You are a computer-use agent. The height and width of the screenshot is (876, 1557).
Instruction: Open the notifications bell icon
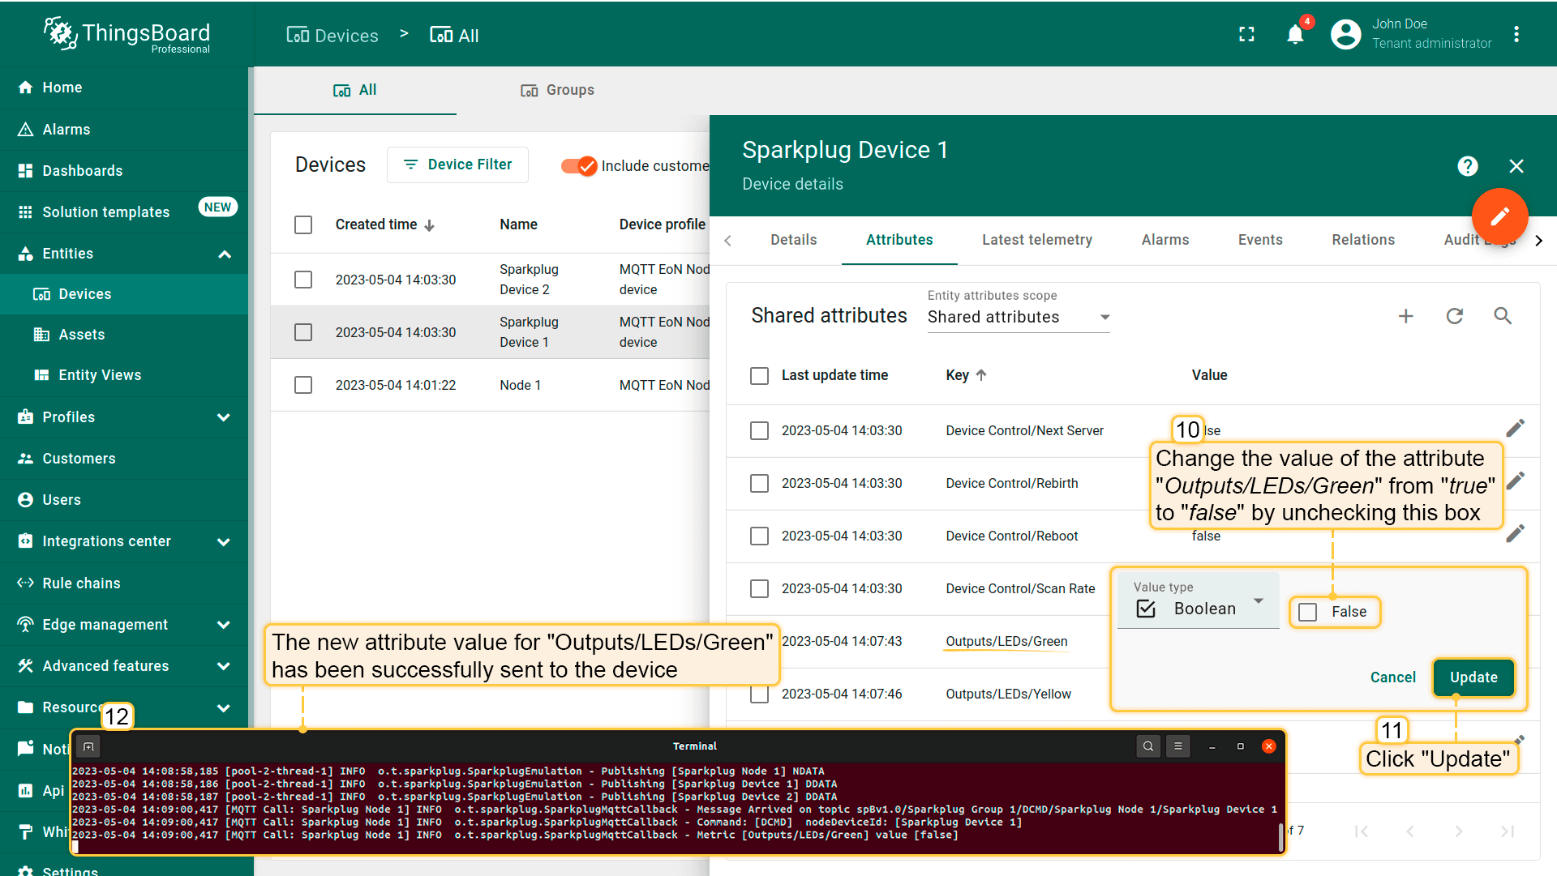pyautogui.click(x=1295, y=35)
